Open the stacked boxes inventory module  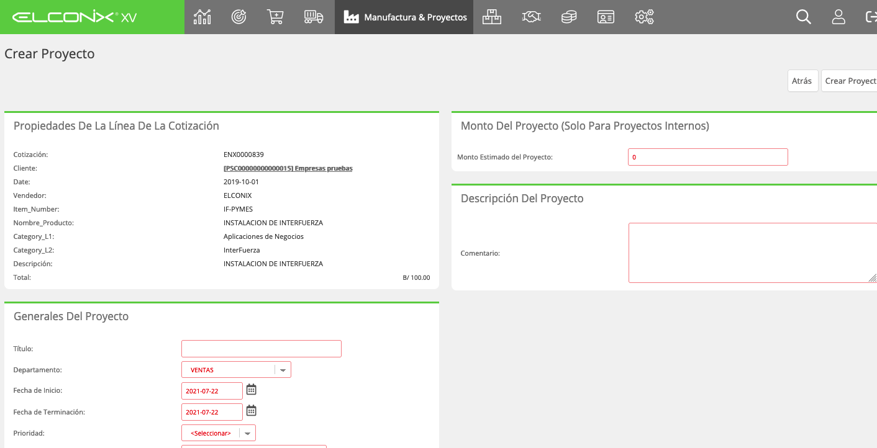click(492, 17)
